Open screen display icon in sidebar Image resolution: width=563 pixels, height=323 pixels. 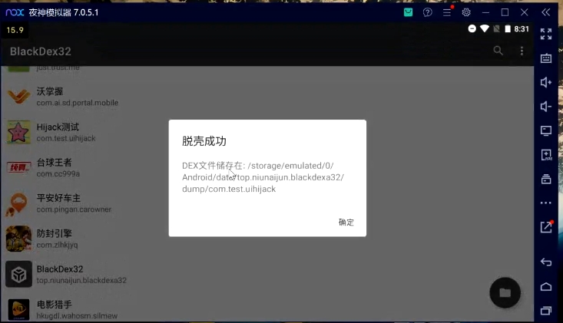(x=546, y=130)
